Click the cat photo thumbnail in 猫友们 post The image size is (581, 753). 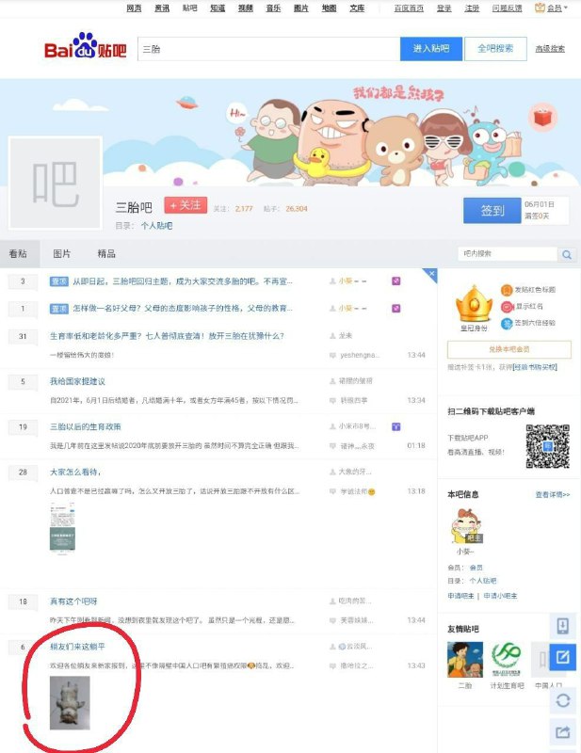tap(70, 703)
